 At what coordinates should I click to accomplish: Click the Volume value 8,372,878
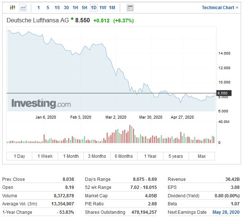click(x=64, y=195)
